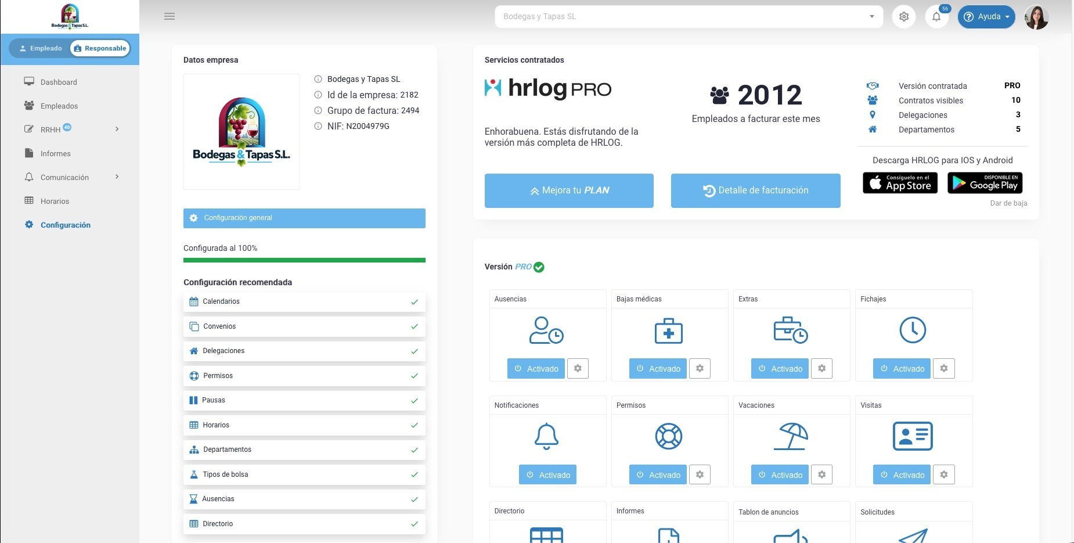Open settings gear for Extras module
Viewport: 1074px width, 543px height.
[x=821, y=368]
